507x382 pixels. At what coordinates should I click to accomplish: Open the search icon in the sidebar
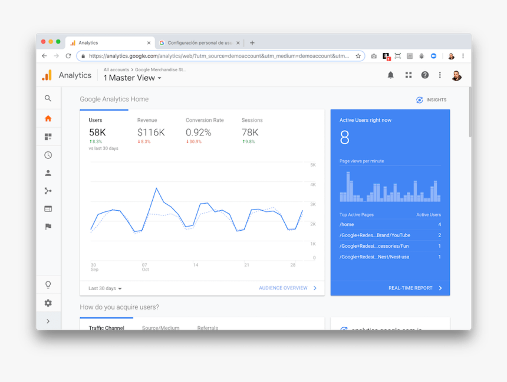48,98
